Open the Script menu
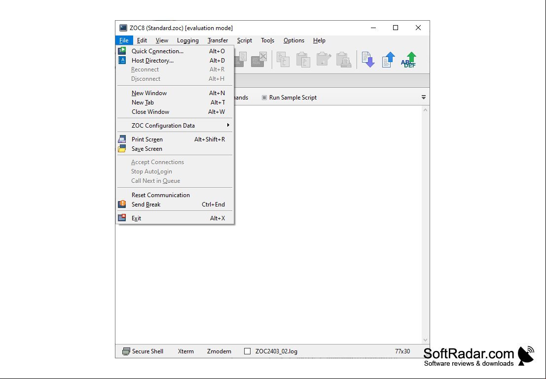This screenshot has height=379, width=546. coord(245,40)
